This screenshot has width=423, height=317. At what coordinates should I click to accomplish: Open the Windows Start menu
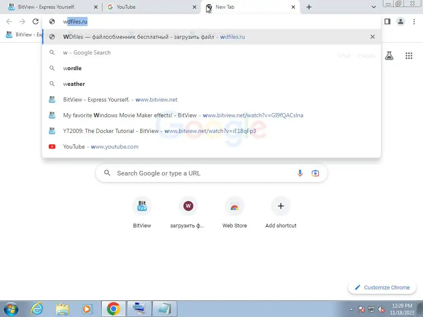(11, 309)
